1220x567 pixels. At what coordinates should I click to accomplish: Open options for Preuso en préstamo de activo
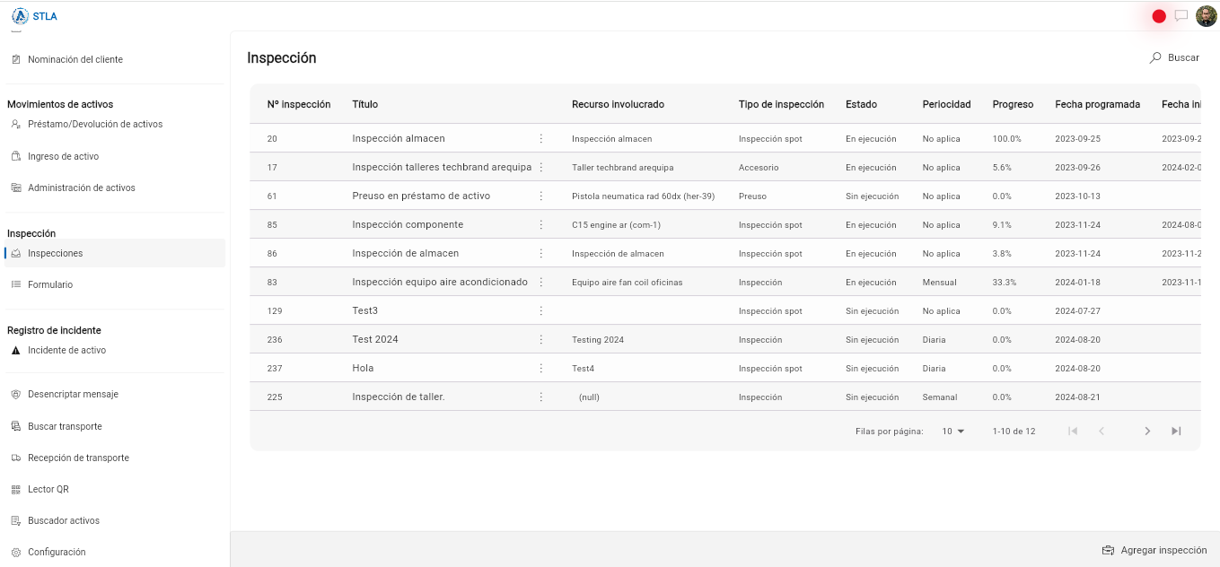click(540, 196)
